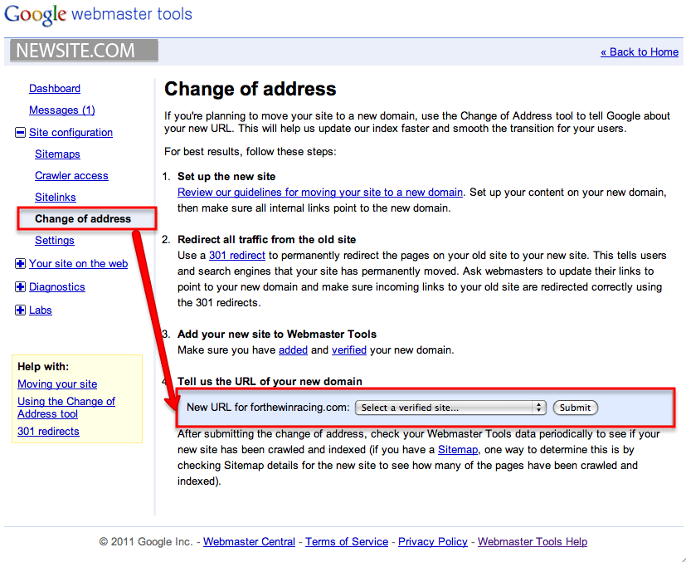Viewport: 686px width, 562px height.
Task: Open the 301 redirect link in step 2
Action: coord(236,256)
